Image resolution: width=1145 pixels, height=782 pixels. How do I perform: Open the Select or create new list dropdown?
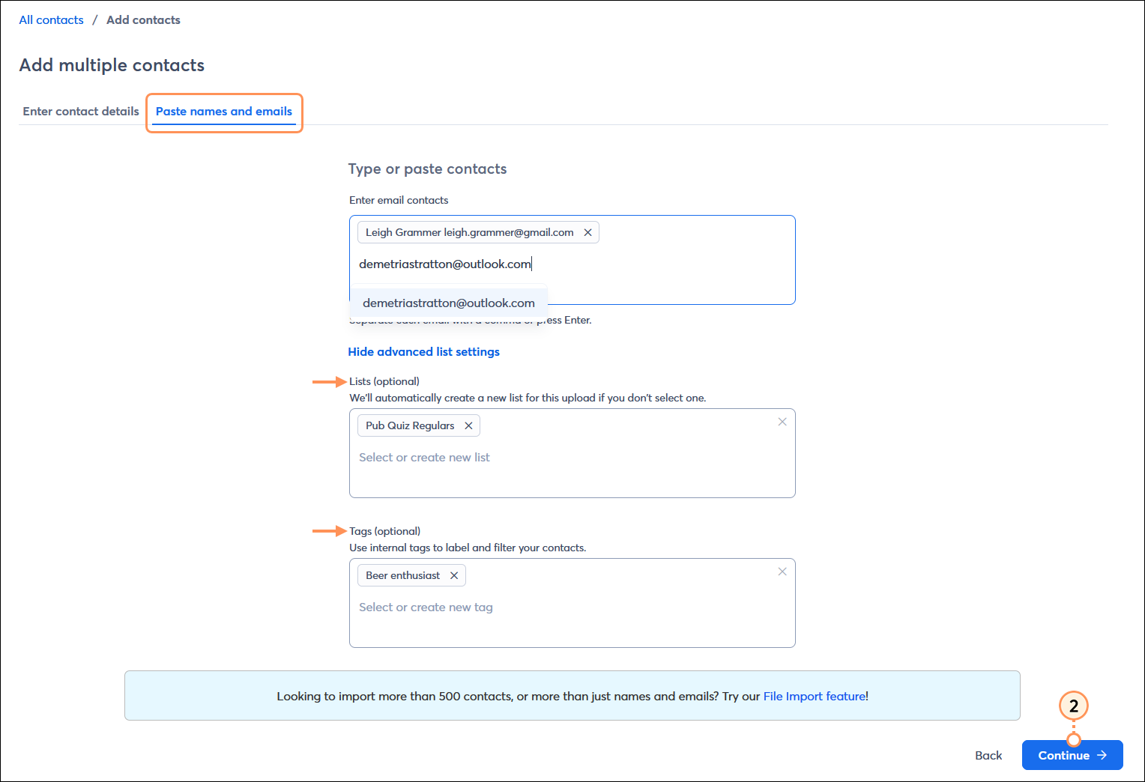point(424,457)
